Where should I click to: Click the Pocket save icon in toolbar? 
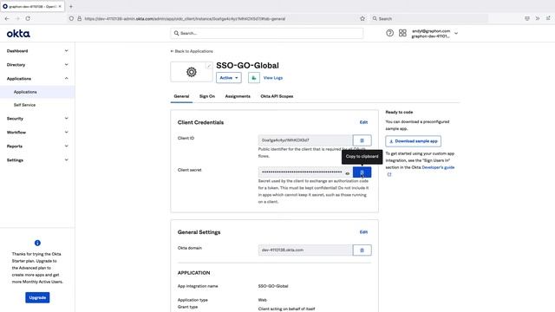[x=527, y=18]
